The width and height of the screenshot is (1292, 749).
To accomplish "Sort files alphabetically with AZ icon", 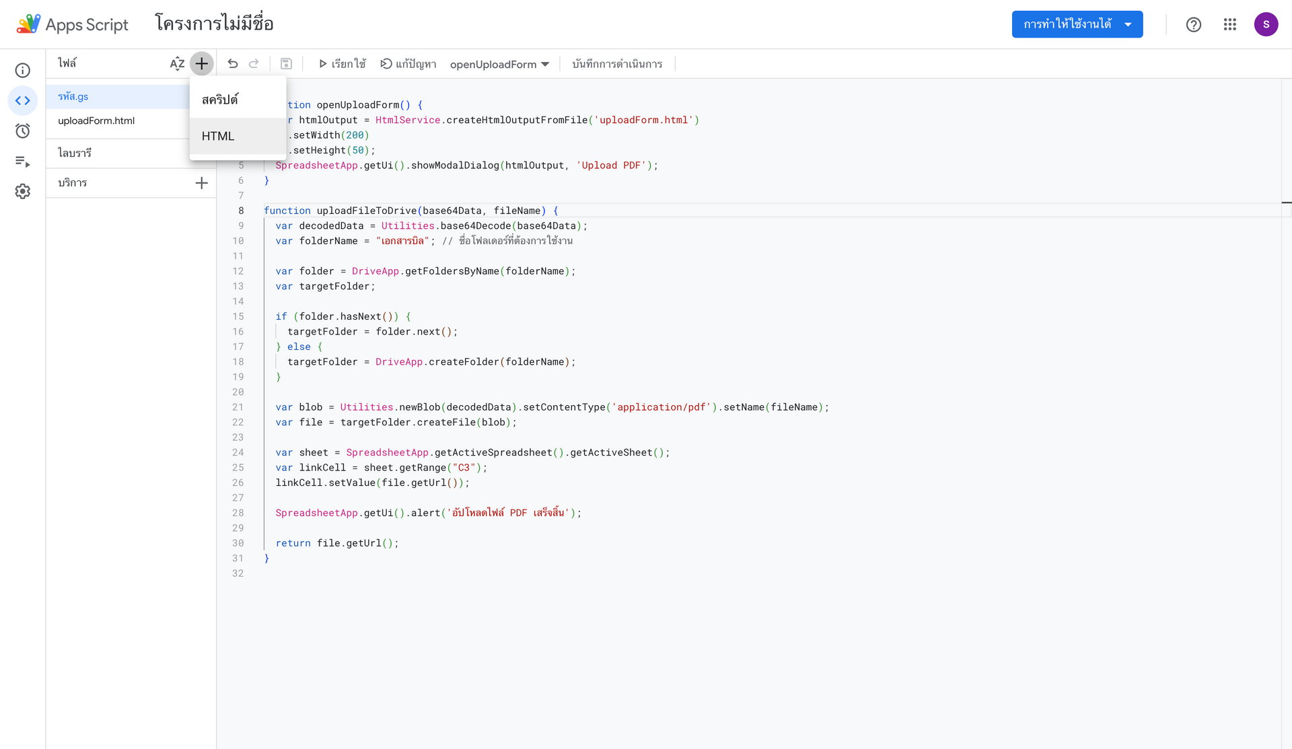I will point(177,64).
